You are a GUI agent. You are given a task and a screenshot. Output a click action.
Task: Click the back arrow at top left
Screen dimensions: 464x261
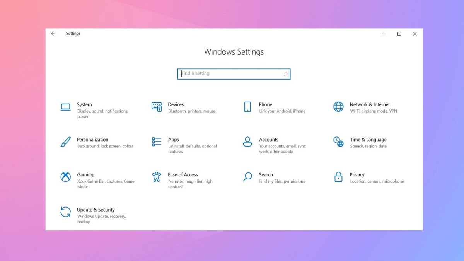(x=53, y=34)
